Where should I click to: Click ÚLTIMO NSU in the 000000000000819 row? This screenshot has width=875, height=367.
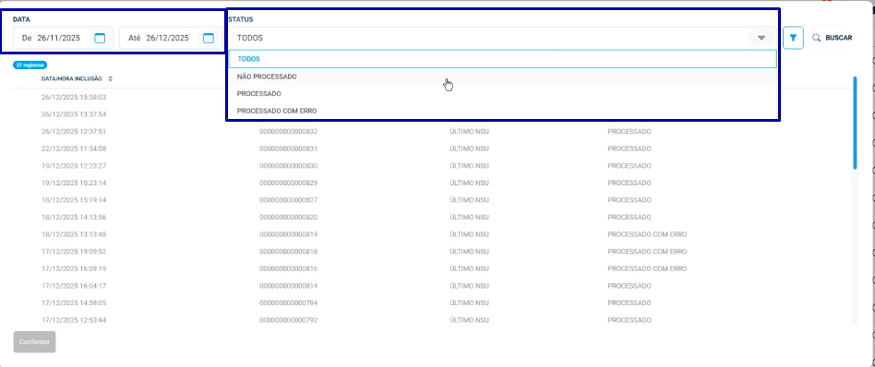pyautogui.click(x=469, y=234)
